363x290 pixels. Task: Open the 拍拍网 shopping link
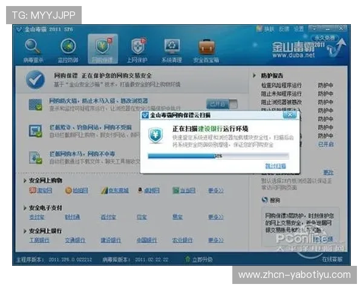click(80, 190)
